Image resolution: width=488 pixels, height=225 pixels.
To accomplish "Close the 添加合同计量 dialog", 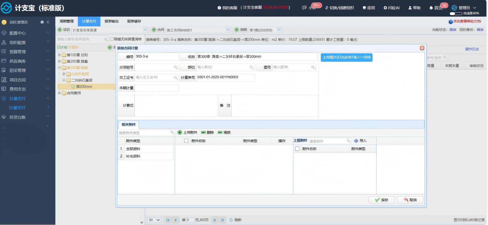I will click(422, 48).
